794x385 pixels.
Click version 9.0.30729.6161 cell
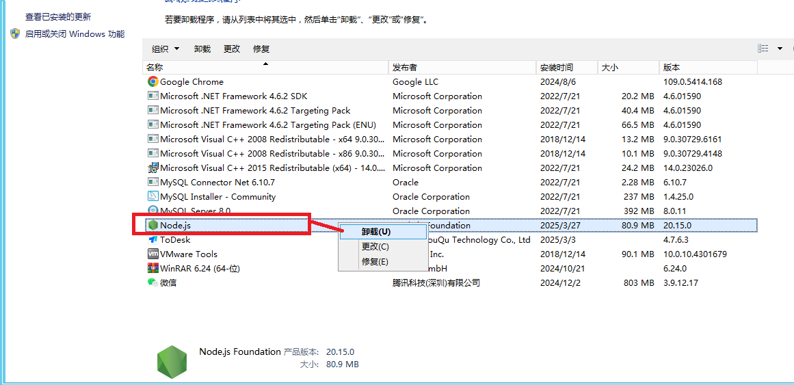click(693, 139)
